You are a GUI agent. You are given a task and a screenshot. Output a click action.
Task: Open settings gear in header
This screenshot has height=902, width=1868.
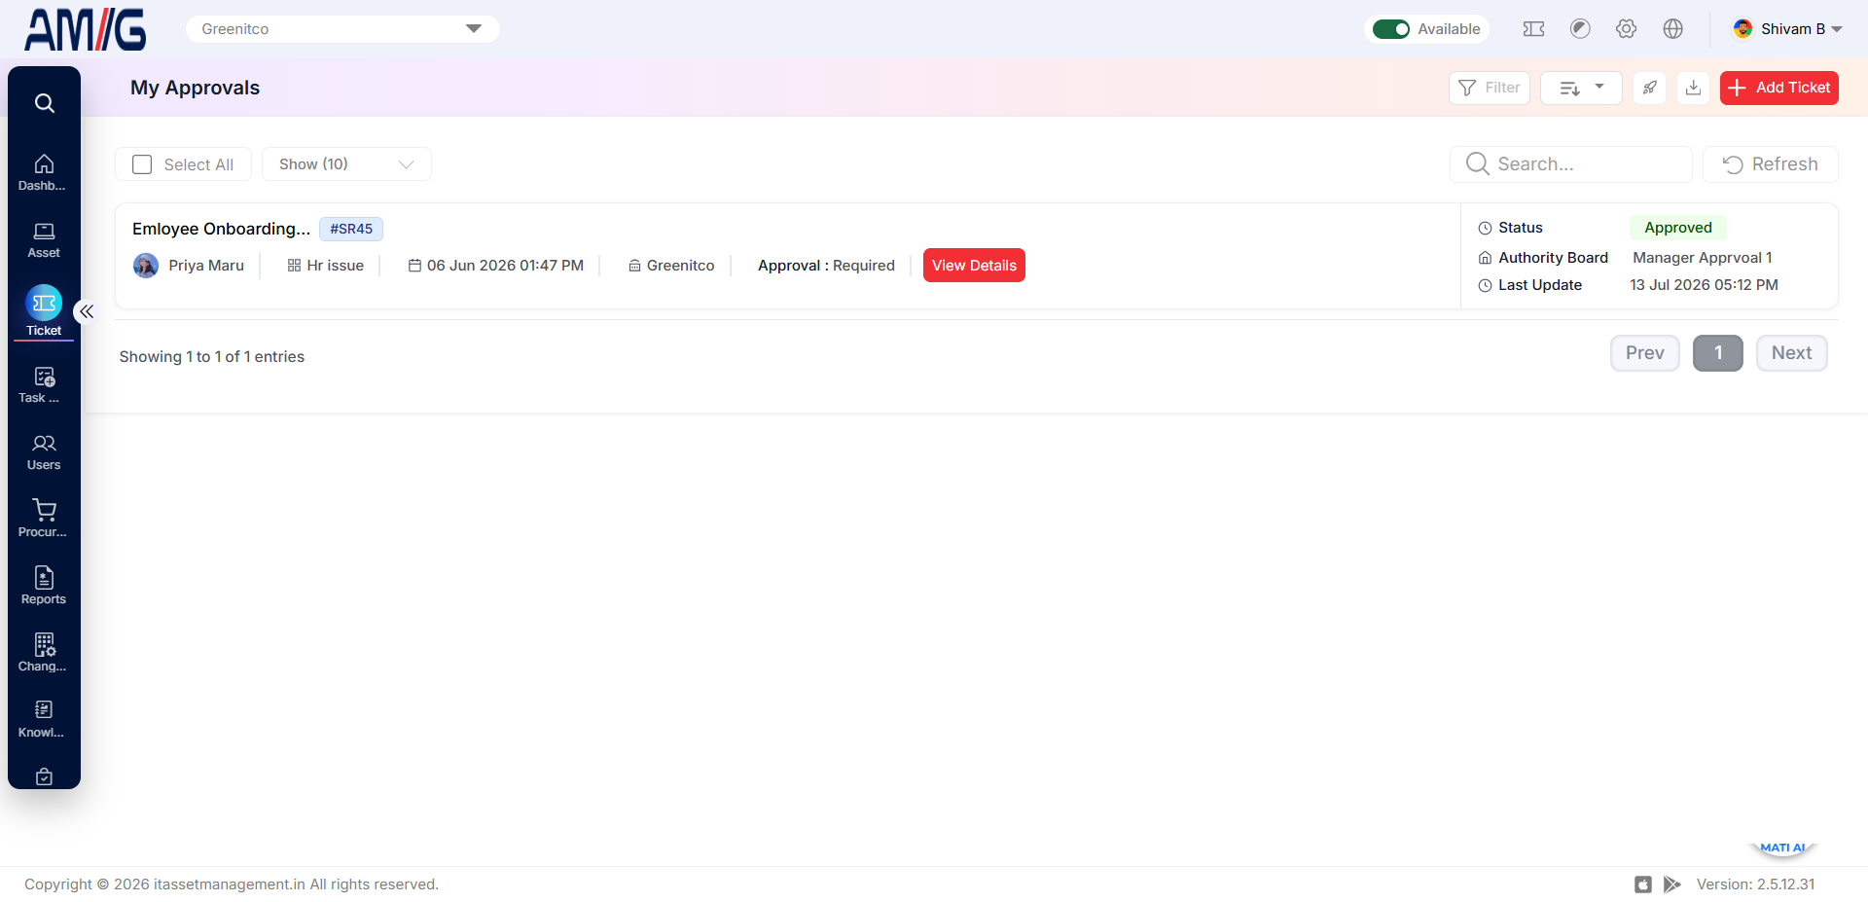pyautogui.click(x=1627, y=29)
